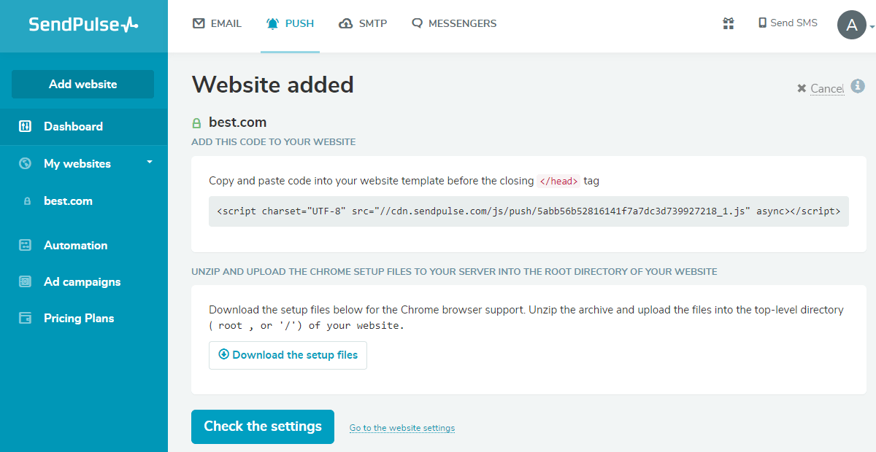Click the </head> tag code label

point(558,181)
